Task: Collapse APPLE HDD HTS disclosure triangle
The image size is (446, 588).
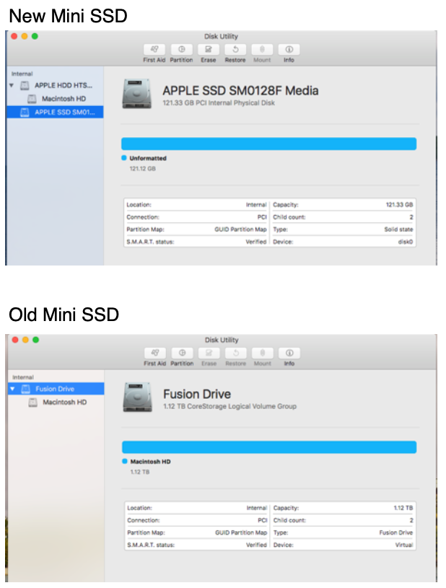Action: [12, 86]
